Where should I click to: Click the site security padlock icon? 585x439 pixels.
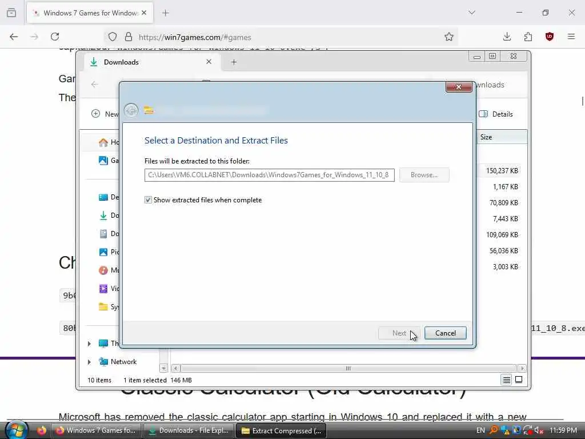point(129,37)
